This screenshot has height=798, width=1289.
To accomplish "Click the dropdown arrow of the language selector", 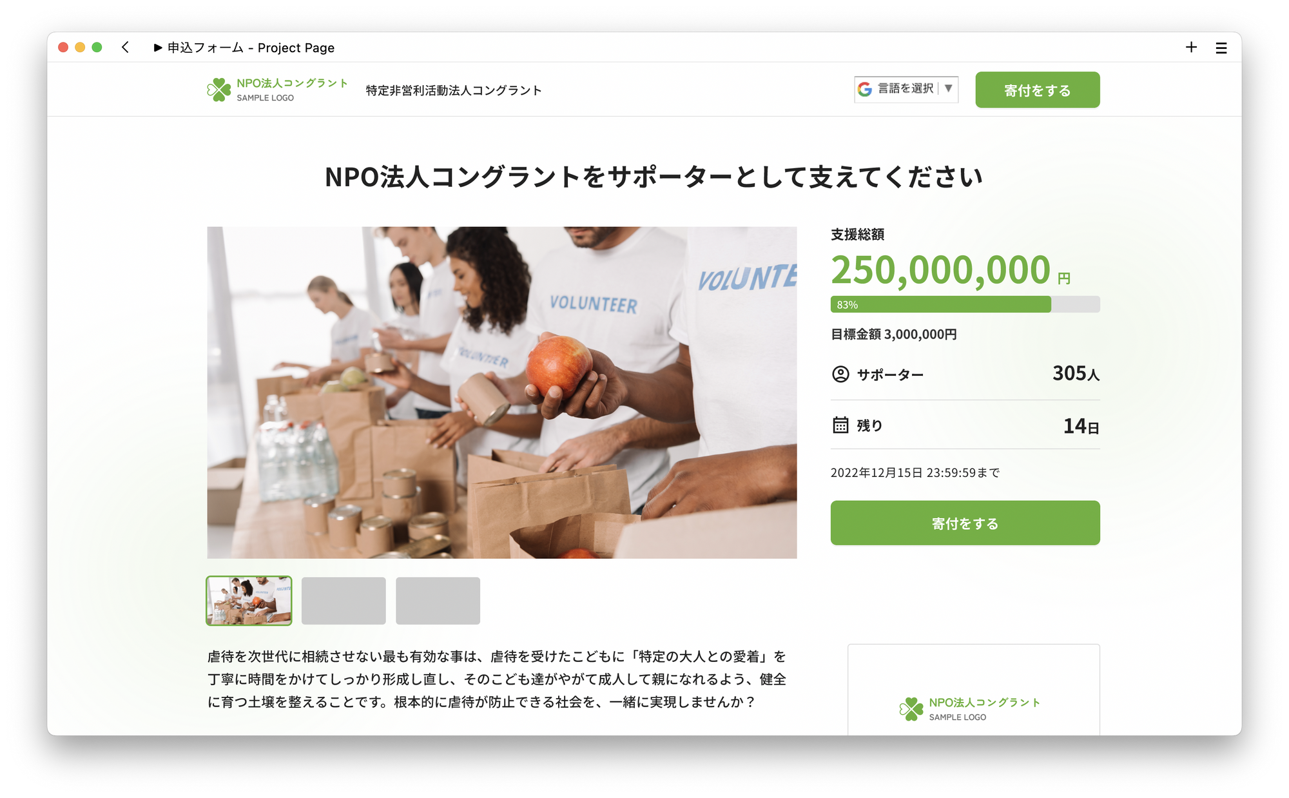I will 949,88.
